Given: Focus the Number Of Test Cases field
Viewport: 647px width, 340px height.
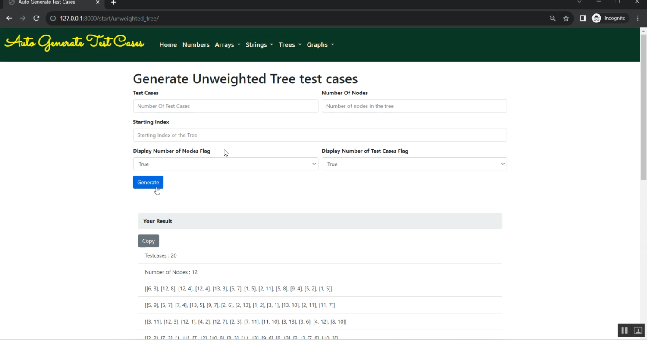Looking at the screenshot, I should click(225, 106).
